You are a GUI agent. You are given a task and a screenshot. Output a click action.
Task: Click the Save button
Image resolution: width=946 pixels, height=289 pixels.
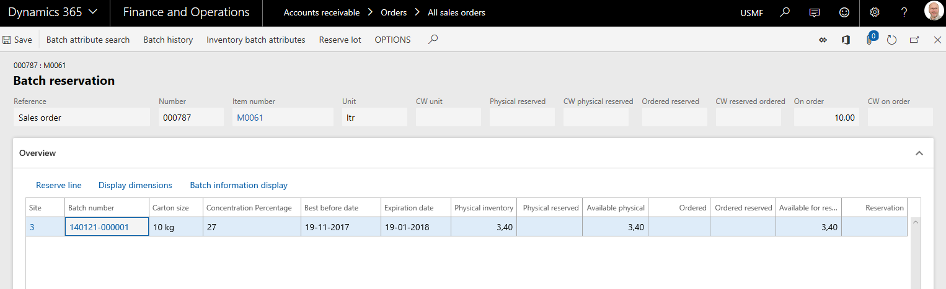coord(17,40)
